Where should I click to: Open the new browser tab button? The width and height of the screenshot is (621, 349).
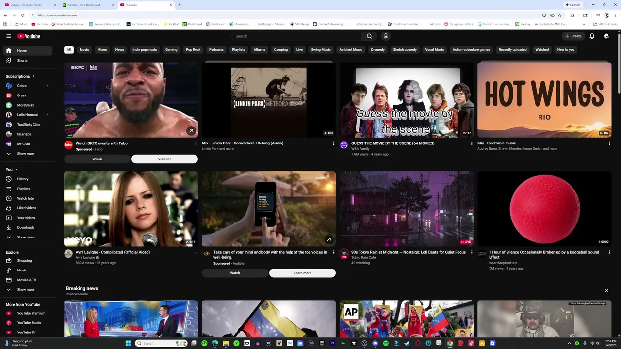[180, 5]
